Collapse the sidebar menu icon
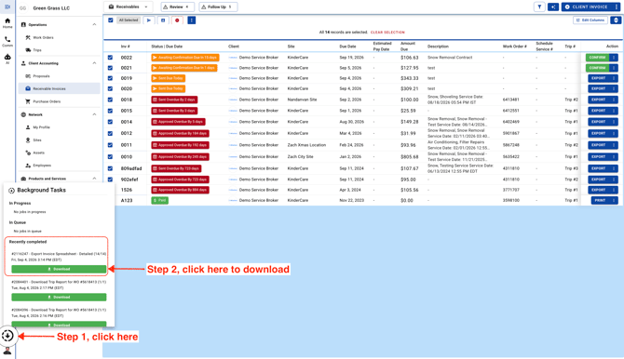 click(7, 7)
